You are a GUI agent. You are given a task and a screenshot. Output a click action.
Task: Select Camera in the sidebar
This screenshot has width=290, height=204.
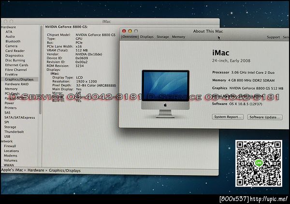[x=11, y=46]
